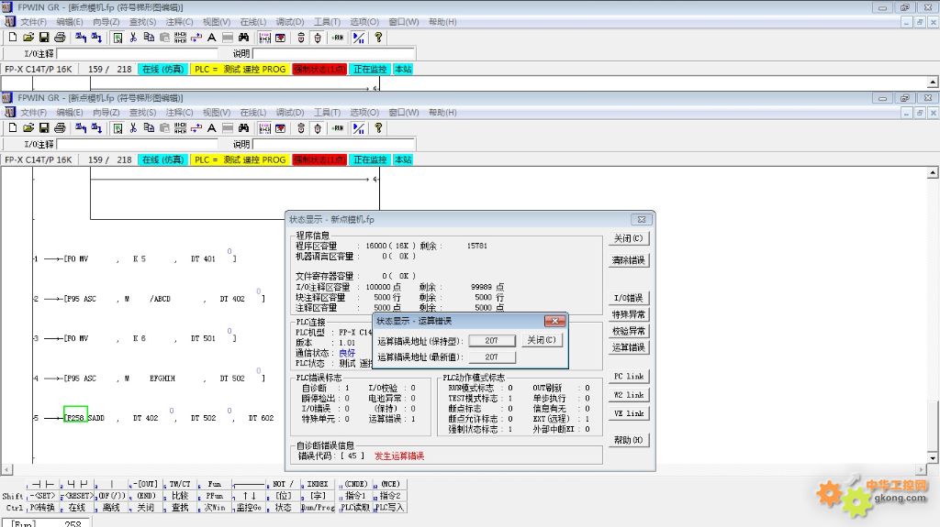The image size is (940, 527).
Task: Open 帮助(H) menu in lower window
Action: [442, 112]
